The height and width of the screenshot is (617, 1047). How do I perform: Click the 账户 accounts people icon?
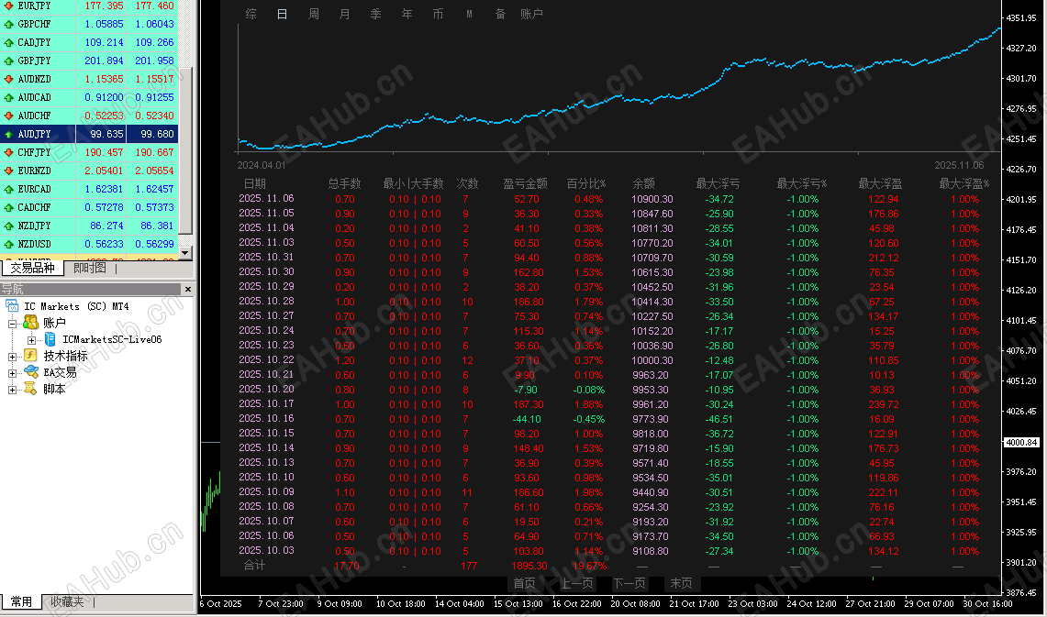pyautogui.click(x=30, y=322)
